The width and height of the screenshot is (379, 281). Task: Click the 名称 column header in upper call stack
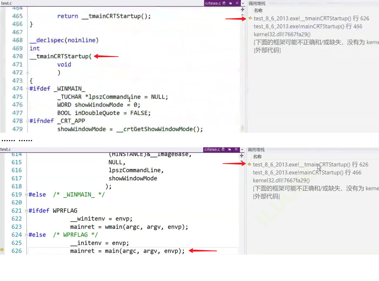(x=258, y=11)
